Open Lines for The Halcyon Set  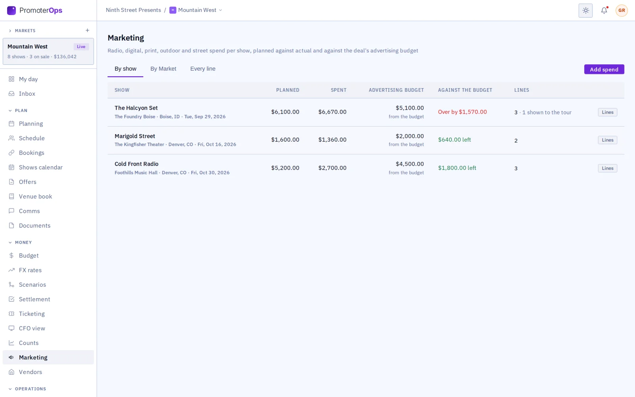click(x=608, y=112)
